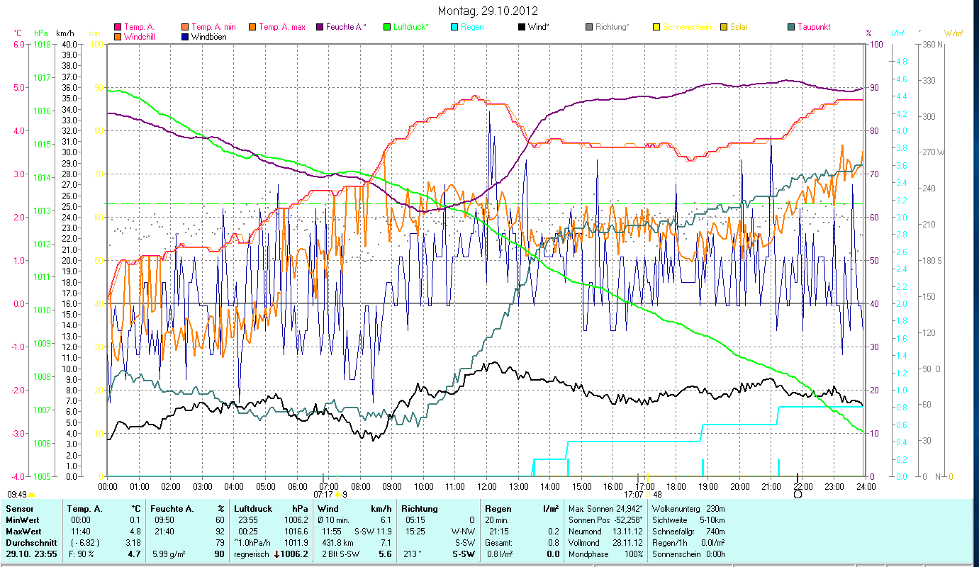Toggle the Temp. A. max legend entry
The width and height of the screenshot is (979, 567).
(281, 28)
